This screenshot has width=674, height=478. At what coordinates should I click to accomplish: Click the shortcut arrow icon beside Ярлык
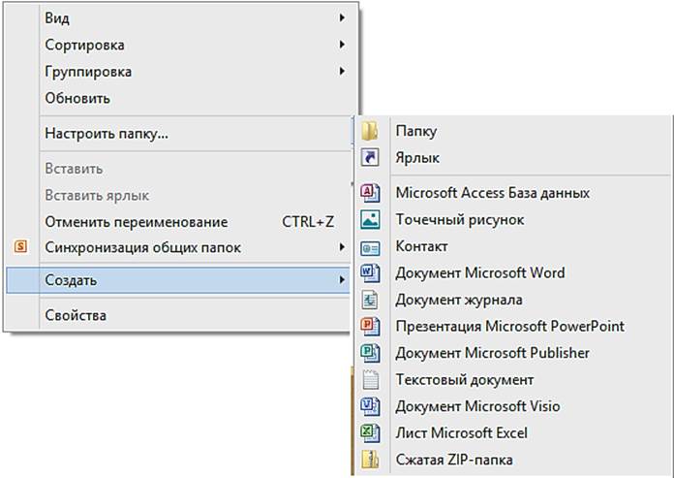(x=370, y=157)
